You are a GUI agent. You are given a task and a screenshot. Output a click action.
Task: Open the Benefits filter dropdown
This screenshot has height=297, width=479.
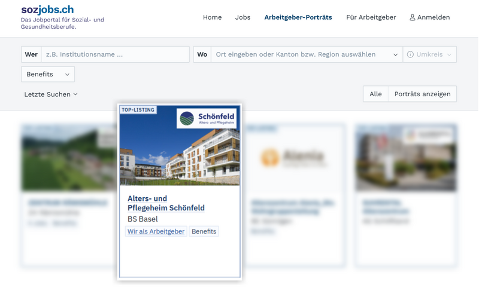point(48,74)
